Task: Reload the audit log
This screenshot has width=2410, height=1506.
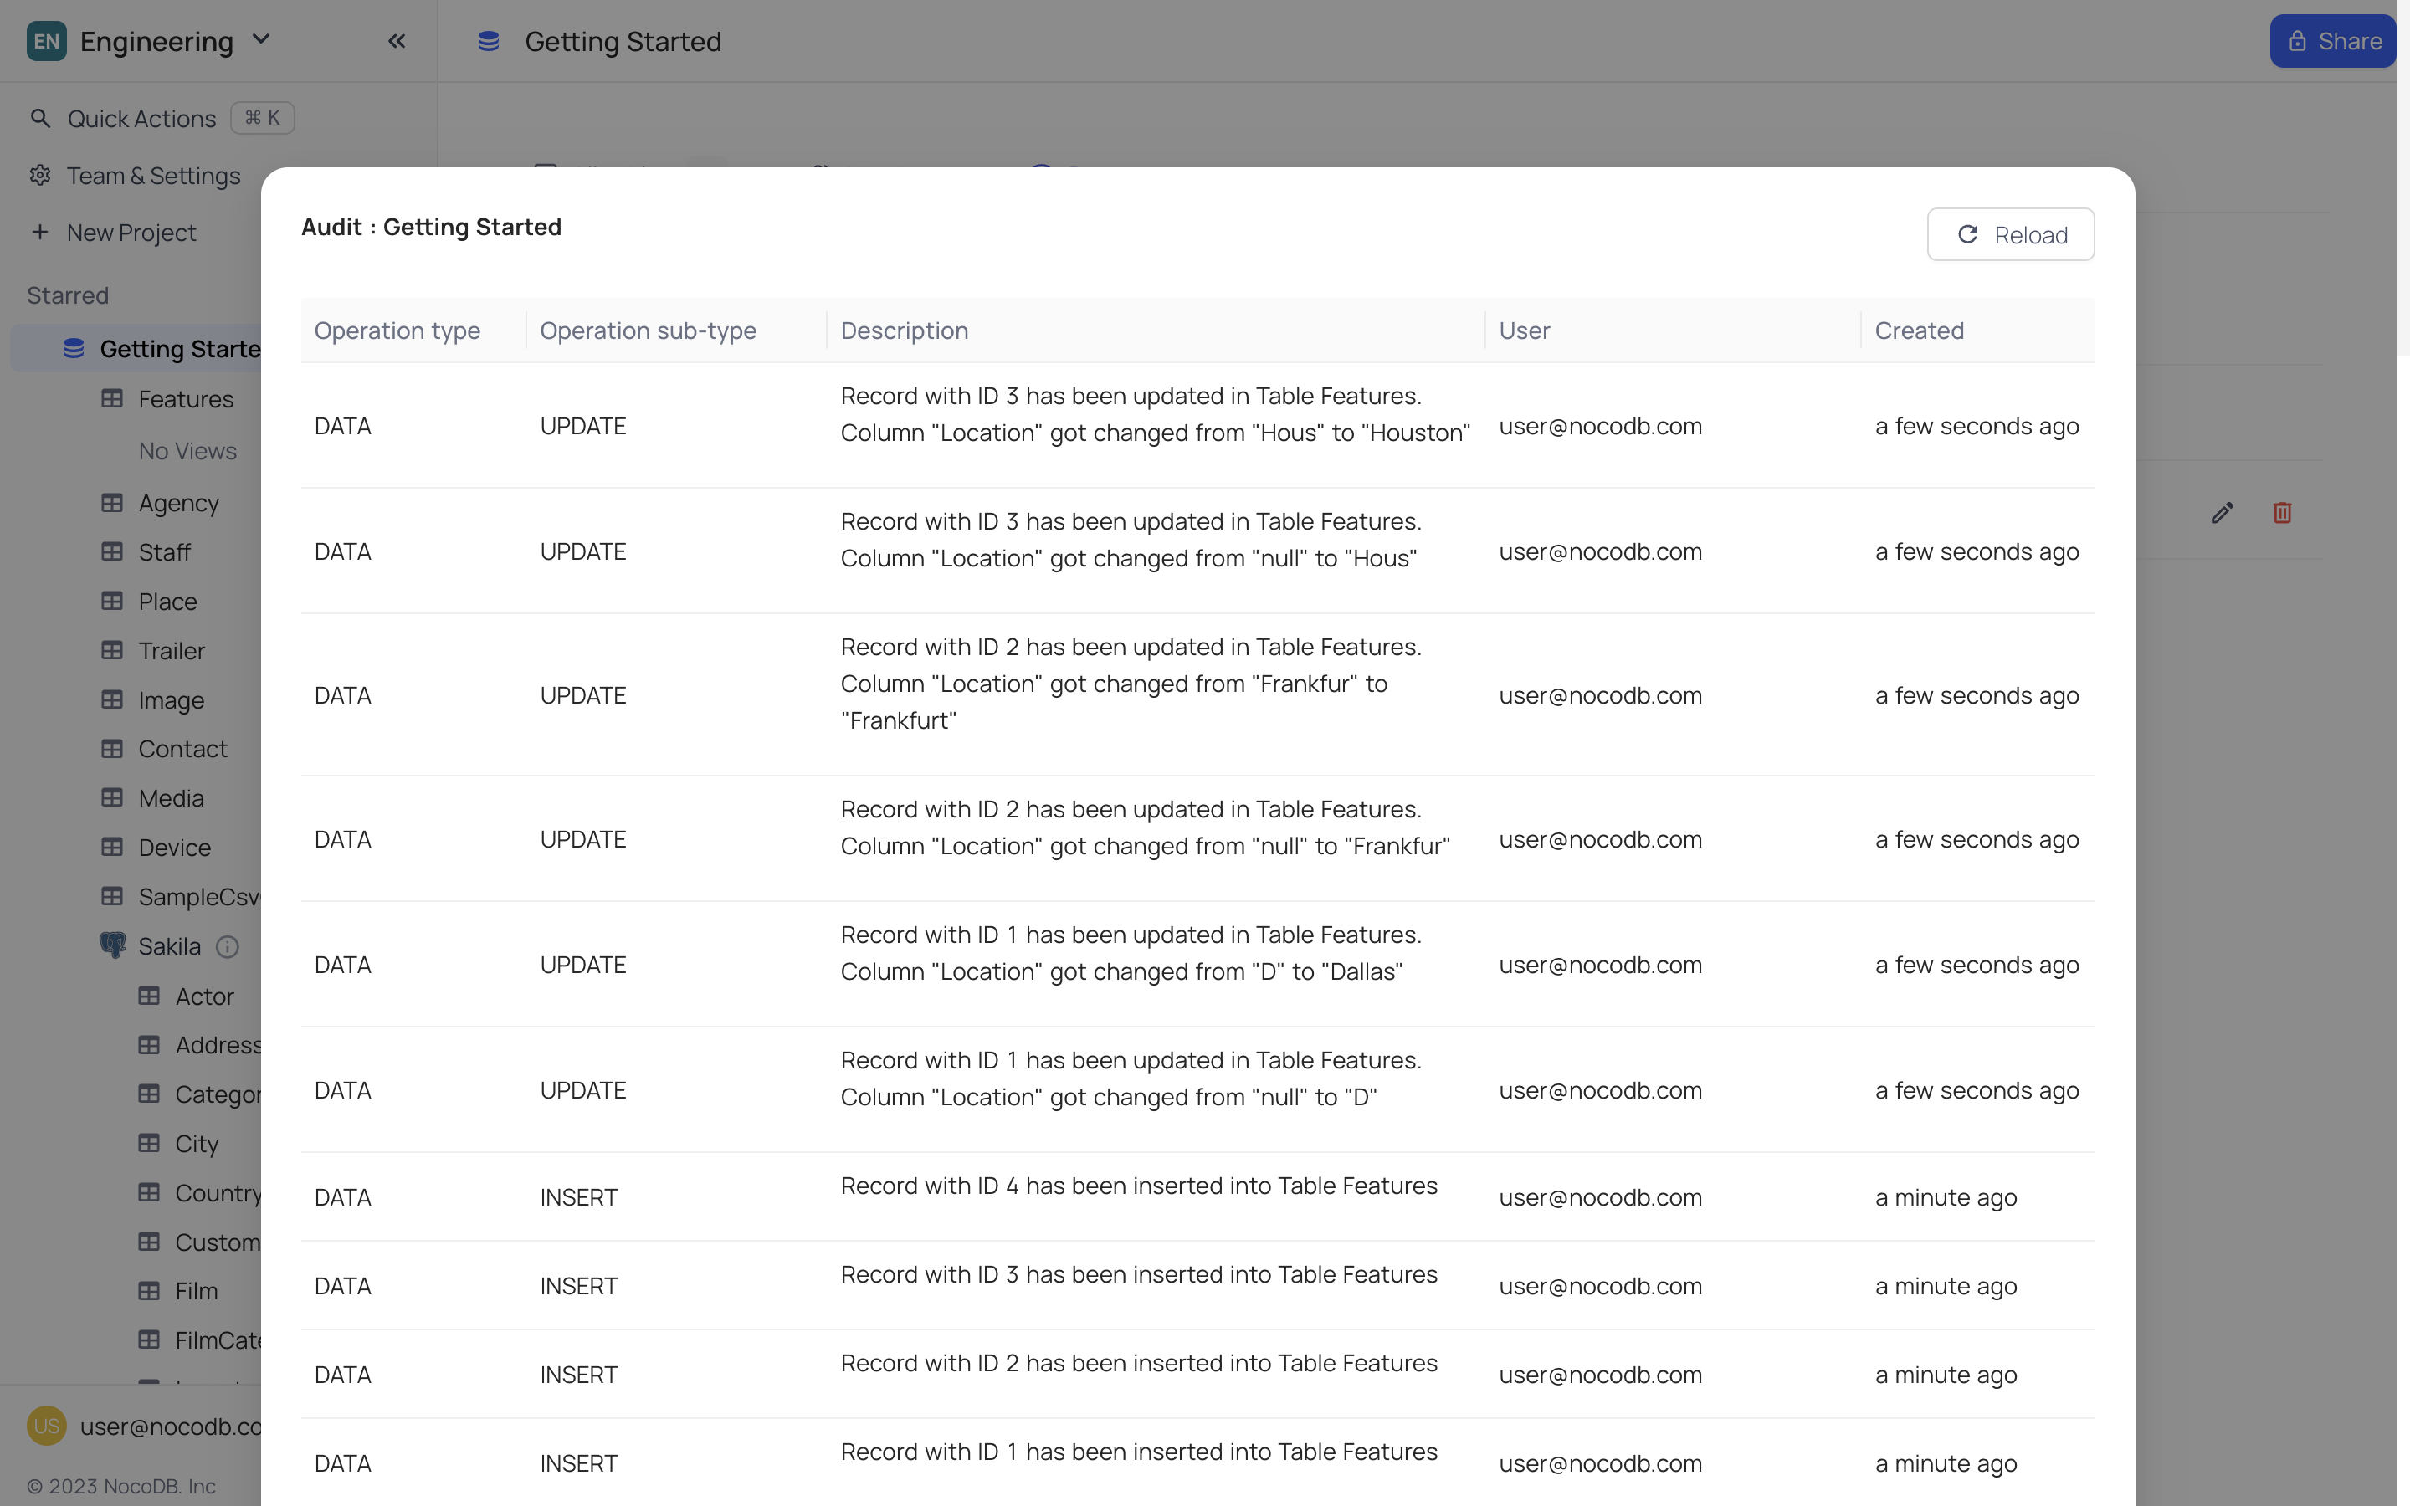Action: pos(2010,234)
